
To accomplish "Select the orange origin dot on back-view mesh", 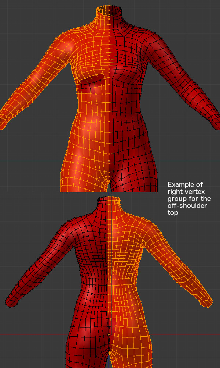I will coord(109,335).
